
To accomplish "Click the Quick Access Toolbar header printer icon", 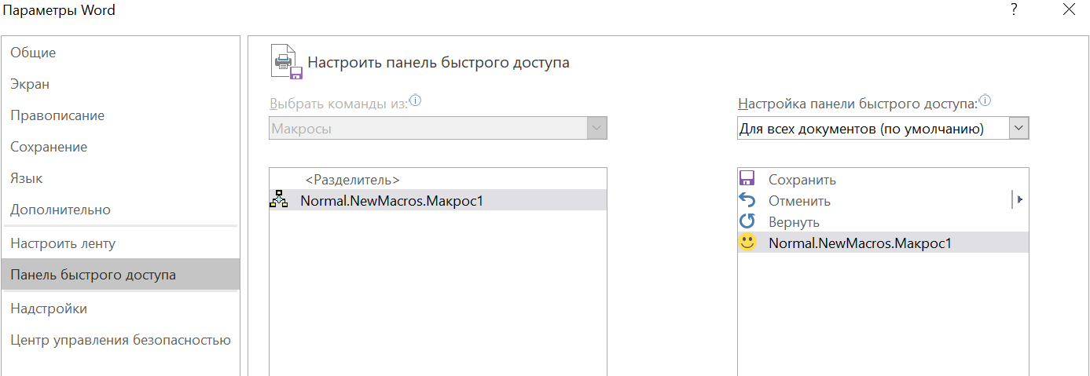I will click(286, 61).
